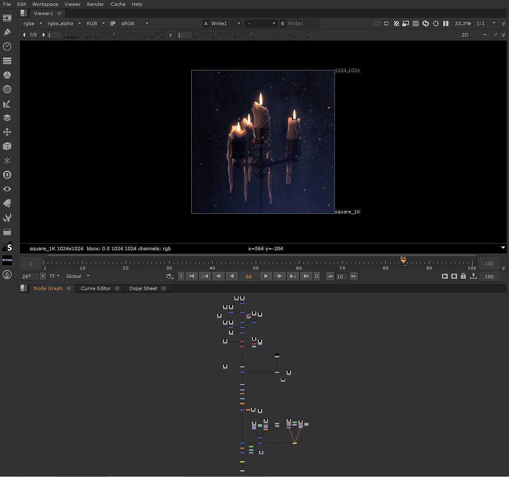
Task: Open the Transform nodes menu (four-way arrows)
Action: coord(7,132)
